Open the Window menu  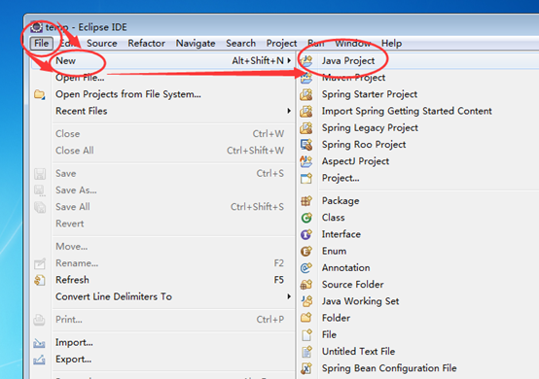[x=353, y=44]
